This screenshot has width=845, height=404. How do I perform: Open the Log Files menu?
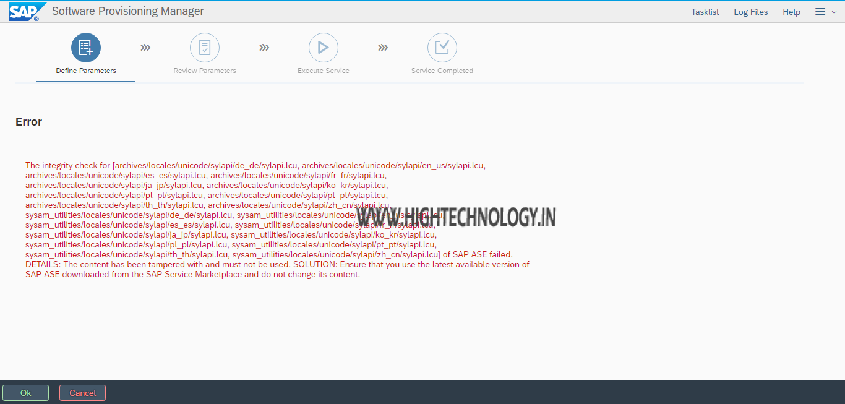point(751,12)
